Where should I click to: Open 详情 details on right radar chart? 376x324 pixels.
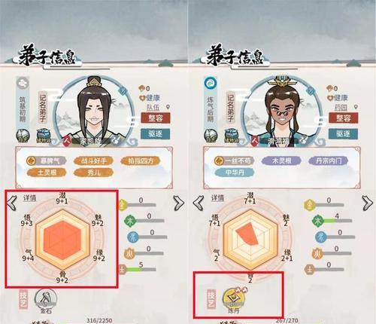(x=217, y=198)
